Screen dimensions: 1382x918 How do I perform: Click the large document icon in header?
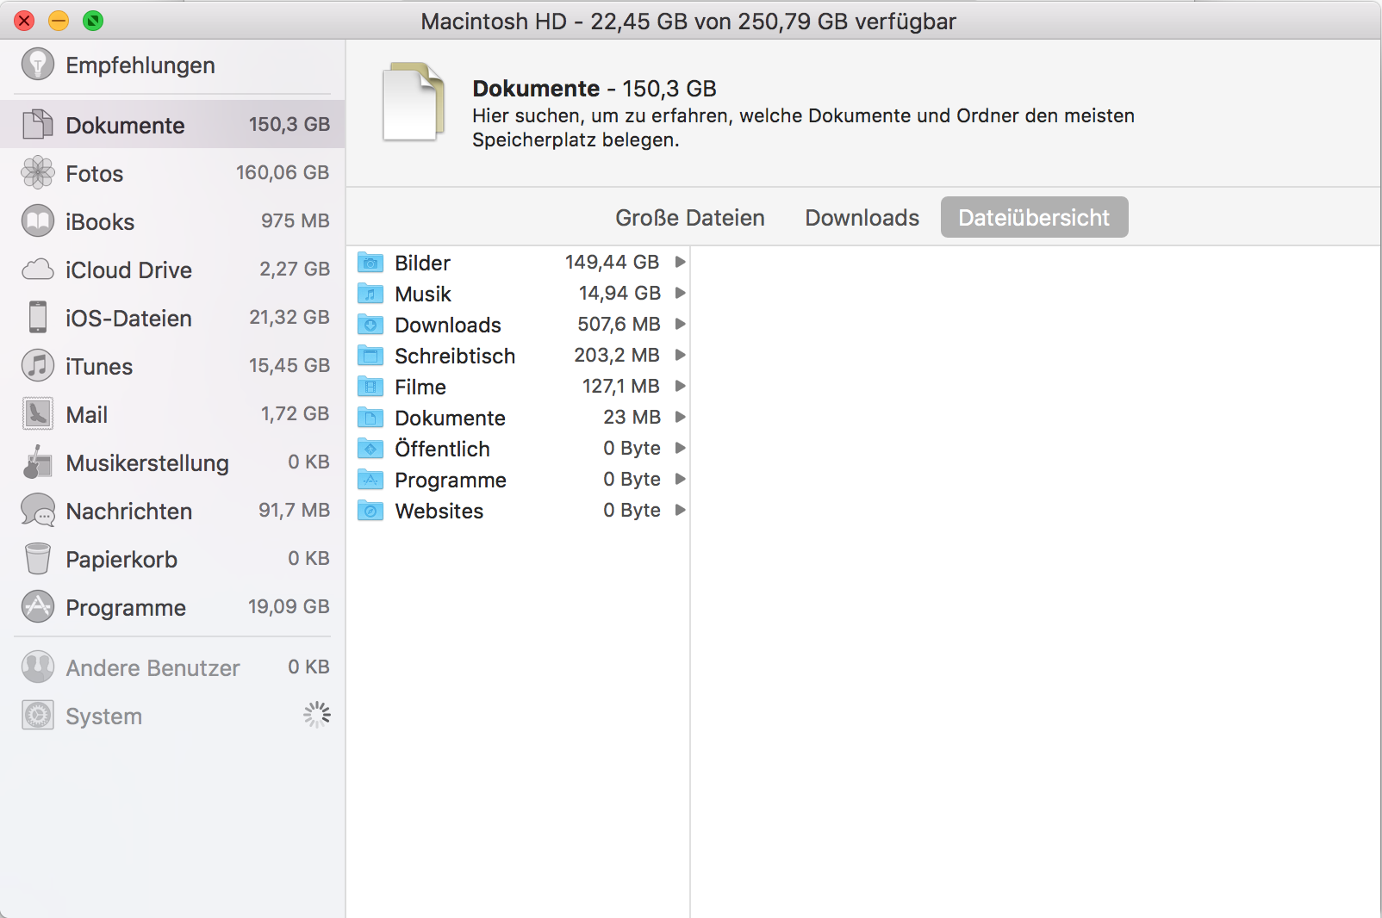click(414, 102)
